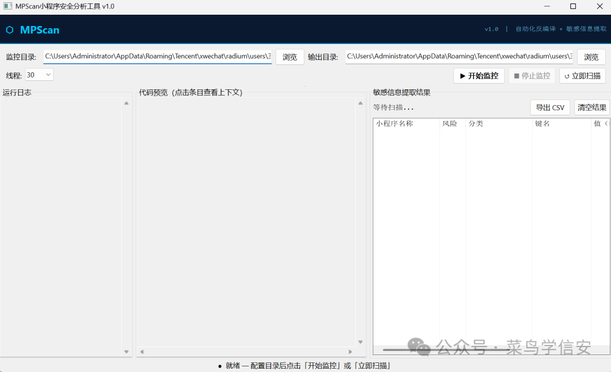Sort by the 键名 column header
Screen dimensions: 611x372
561,123
